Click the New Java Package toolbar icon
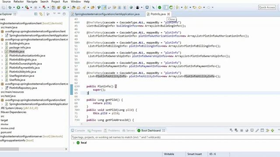 click(x=59, y=7)
